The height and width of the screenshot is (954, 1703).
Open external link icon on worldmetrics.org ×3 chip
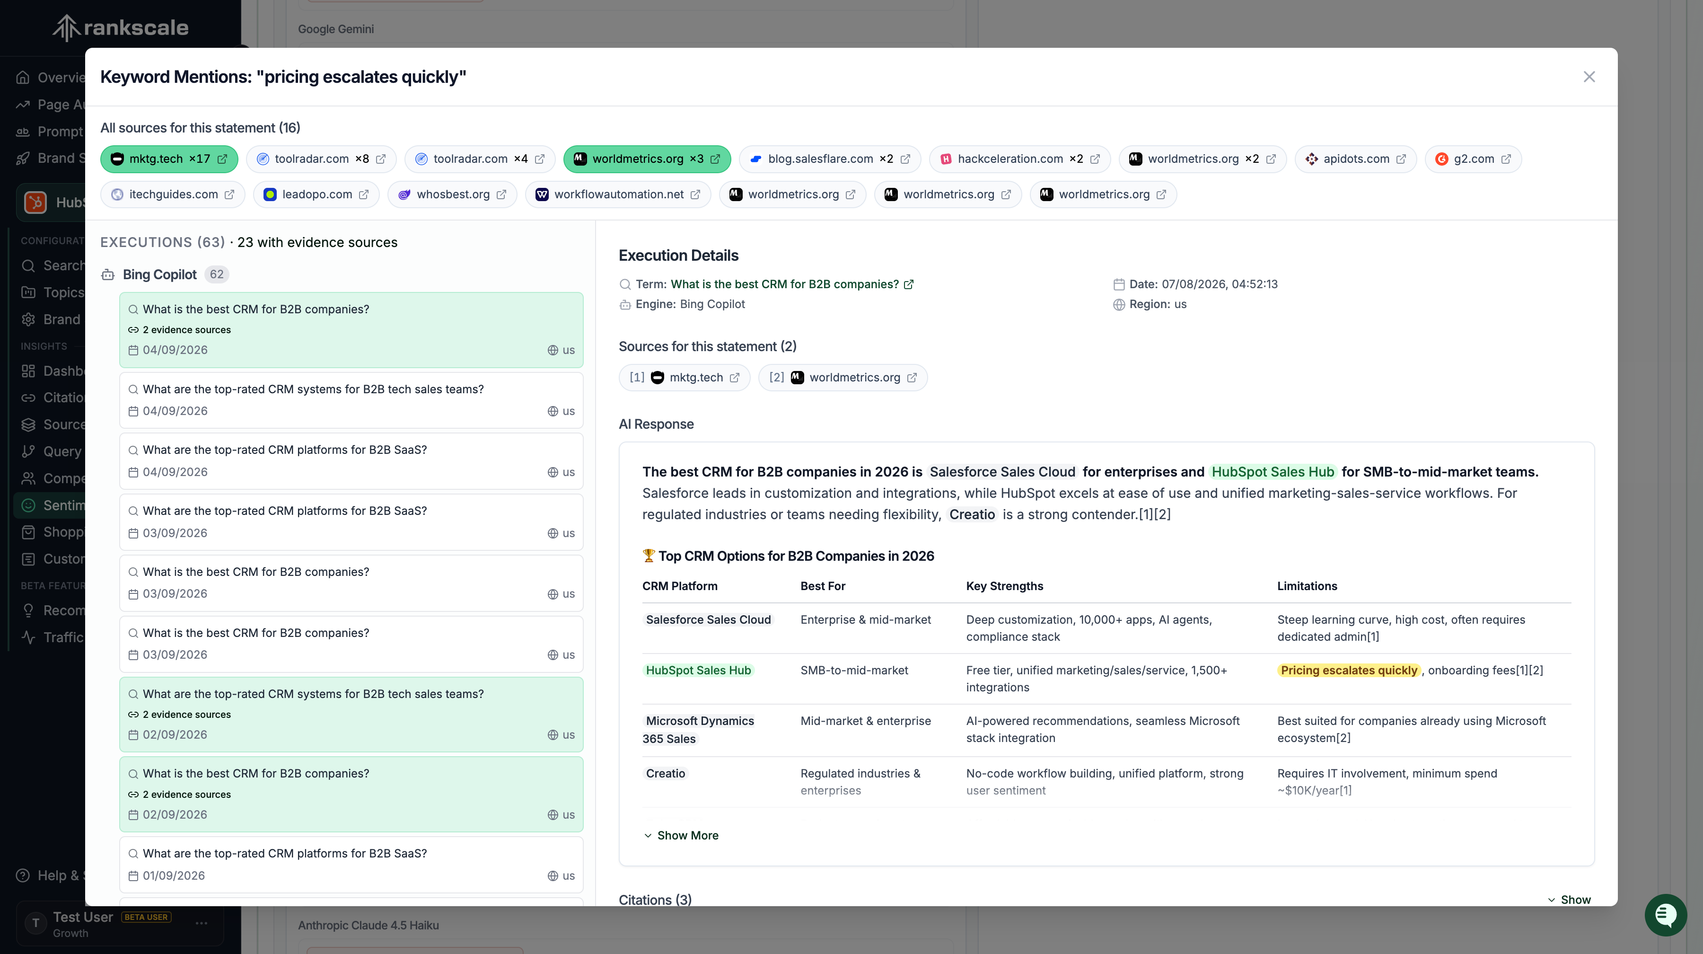tap(715, 159)
